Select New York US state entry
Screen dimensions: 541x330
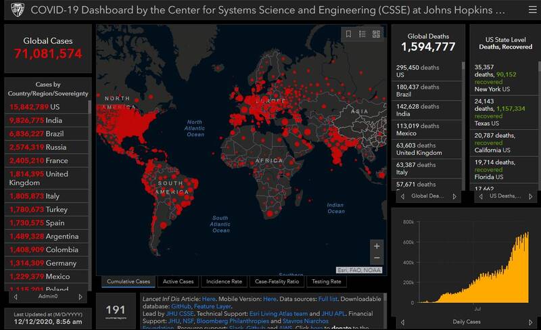(x=504, y=78)
